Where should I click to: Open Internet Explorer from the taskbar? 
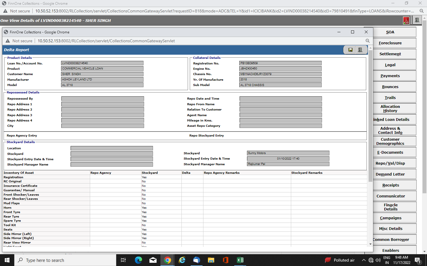pos(182,260)
